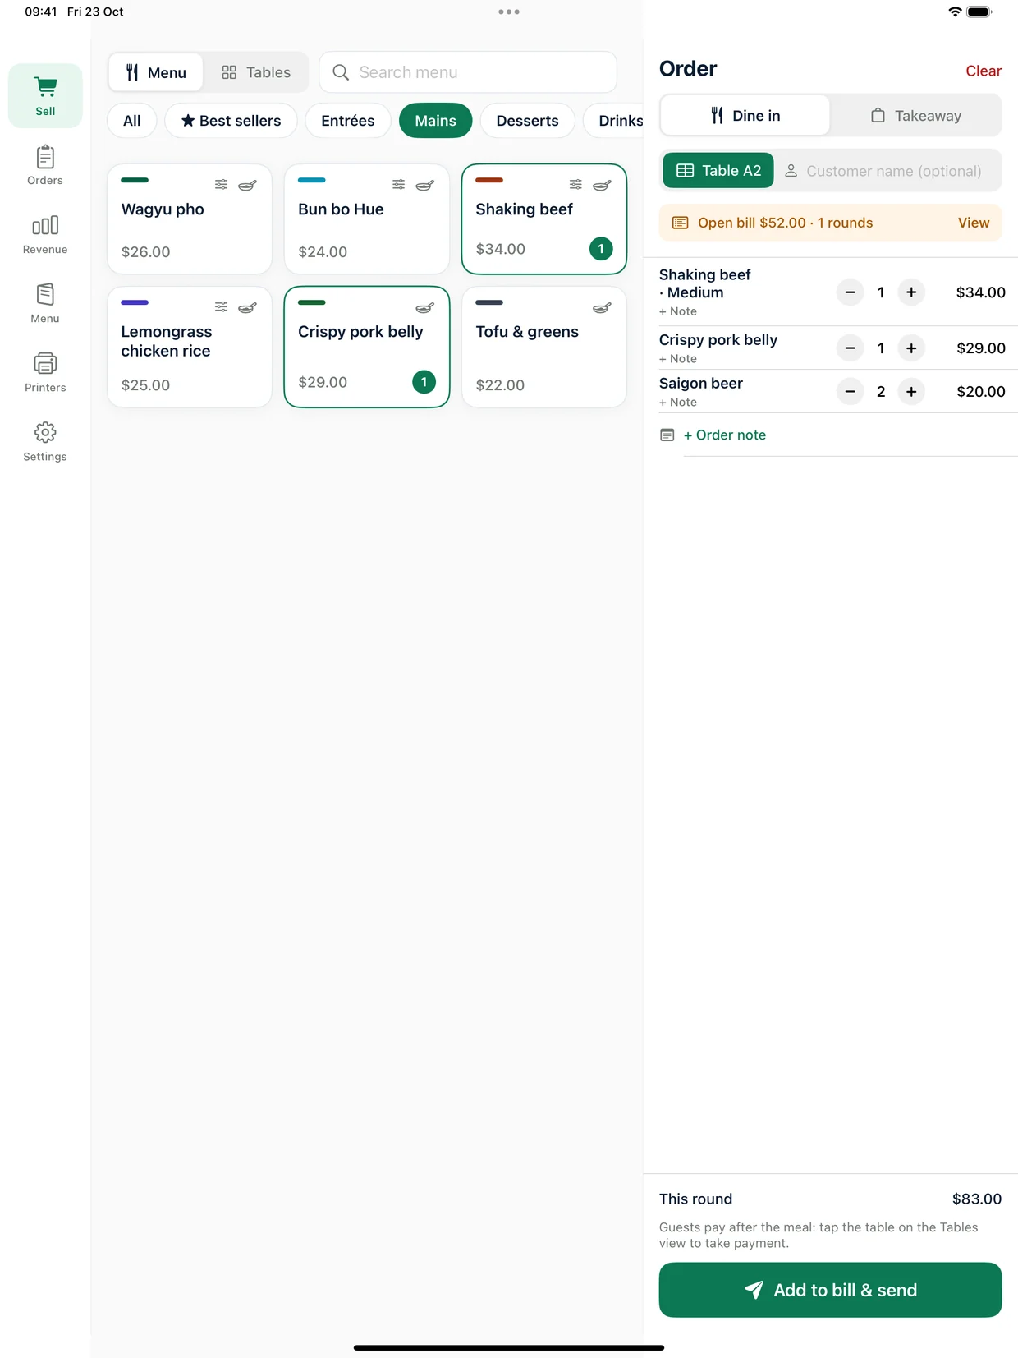Click the search magnifier icon
1018x1358 pixels.
[x=341, y=72]
